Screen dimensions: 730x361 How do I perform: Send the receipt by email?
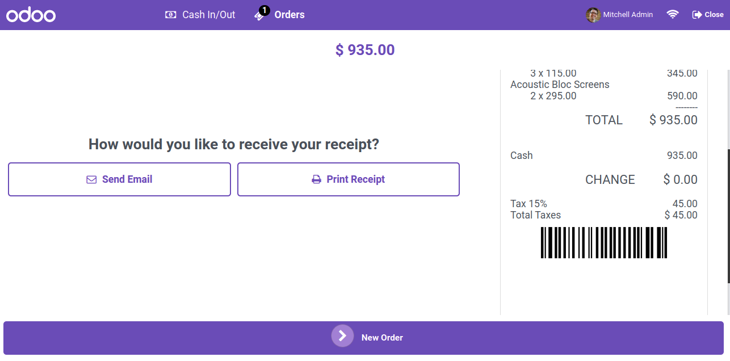pyautogui.click(x=119, y=179)
